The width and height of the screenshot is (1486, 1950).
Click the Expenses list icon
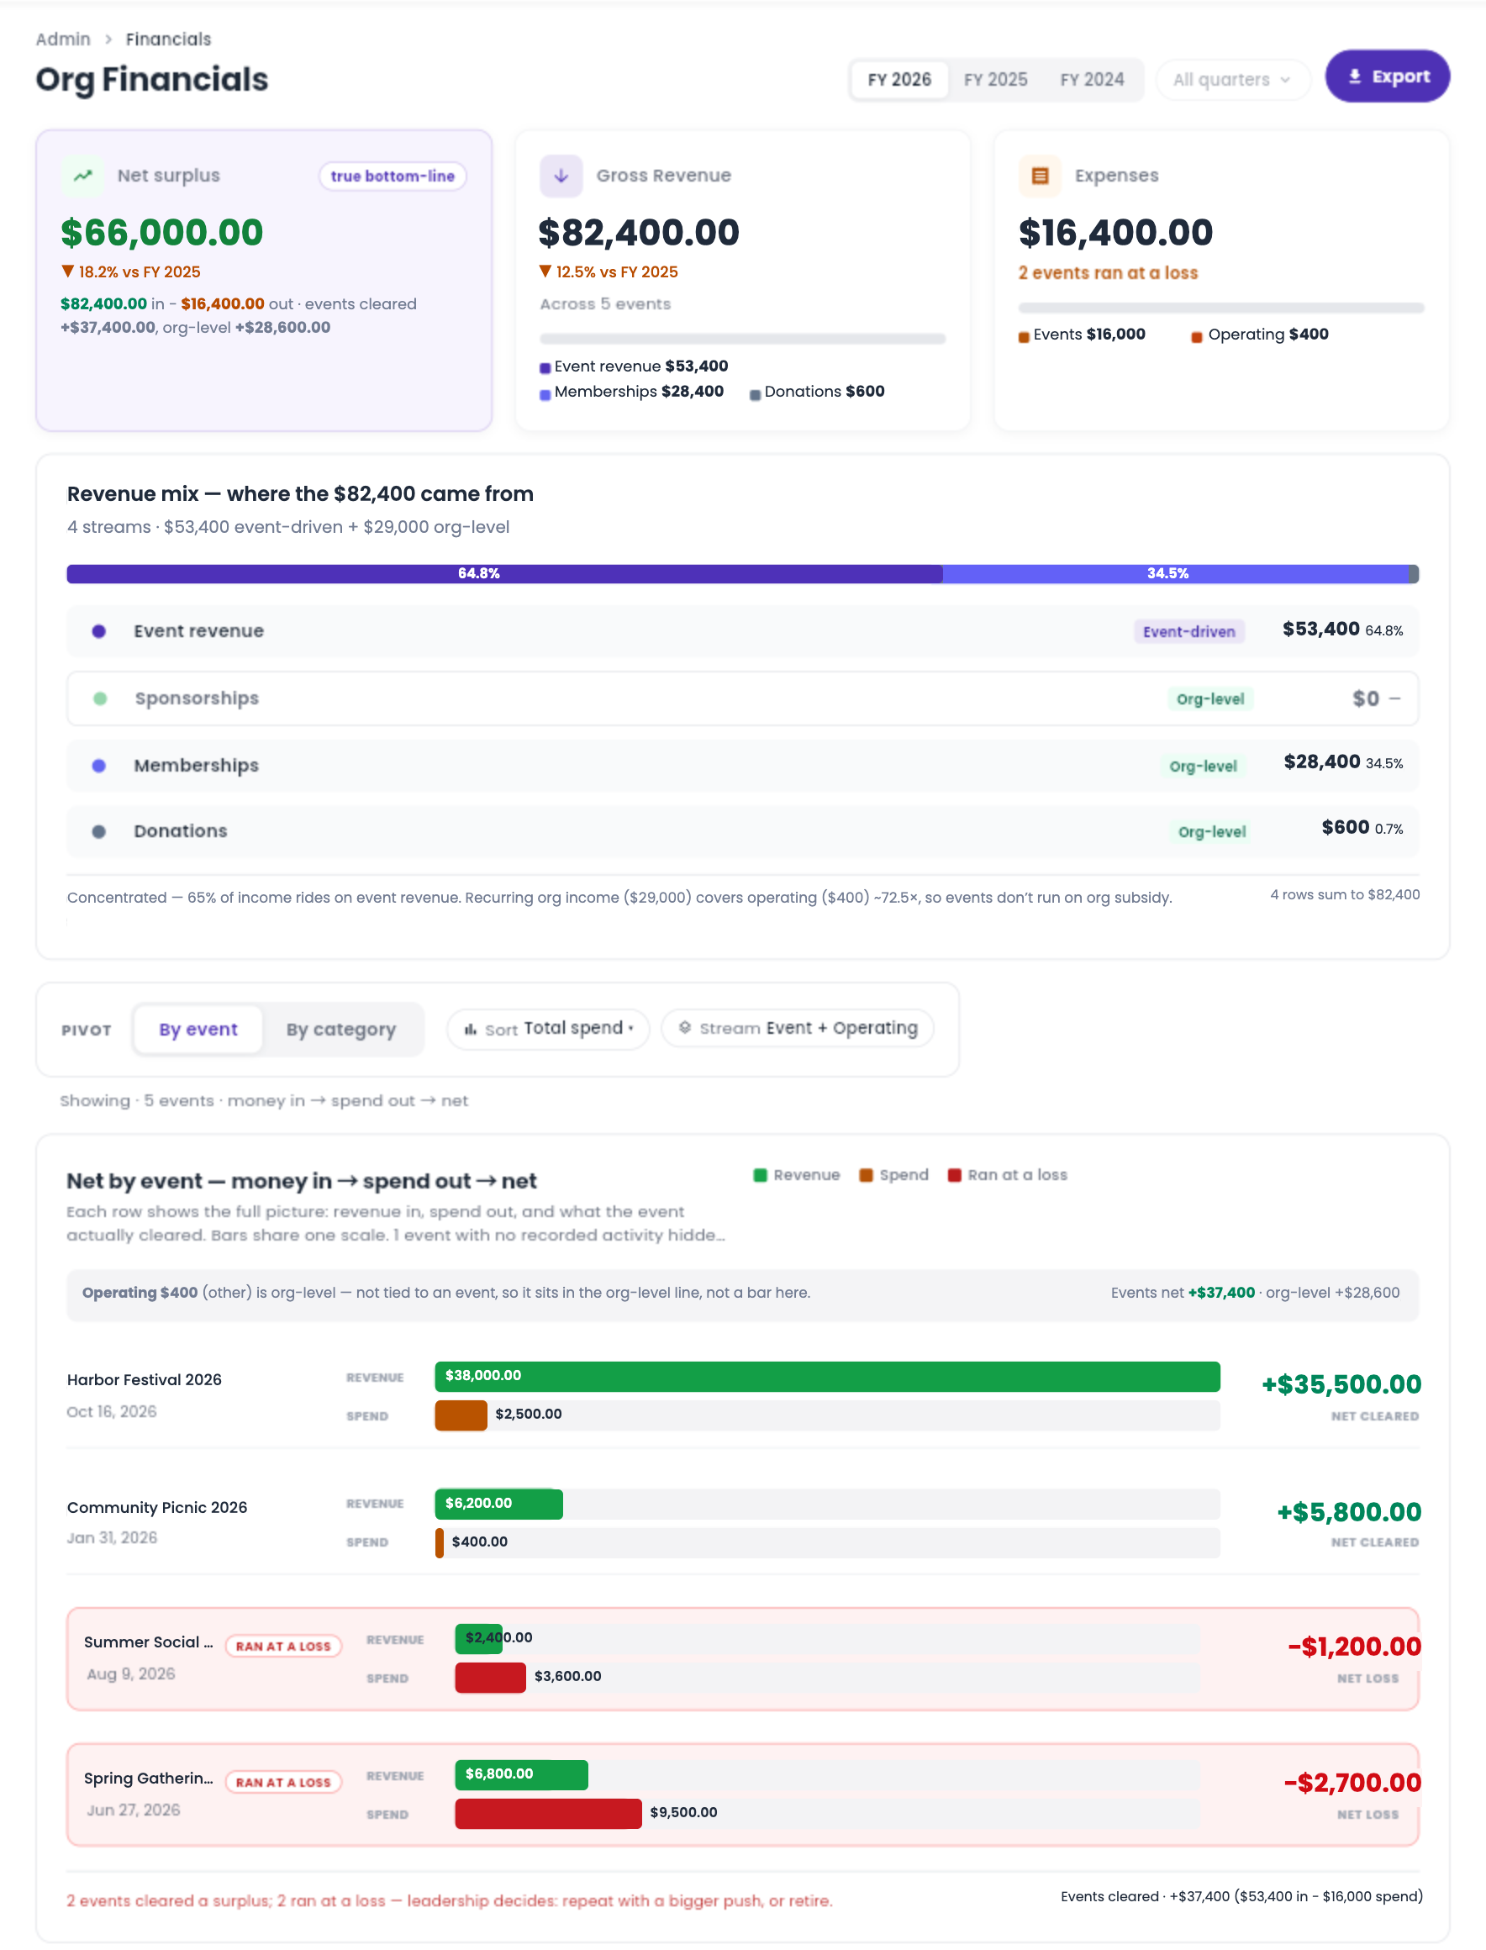1041,175
